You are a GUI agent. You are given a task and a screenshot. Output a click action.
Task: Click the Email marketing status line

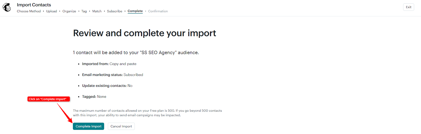point(113,75)
